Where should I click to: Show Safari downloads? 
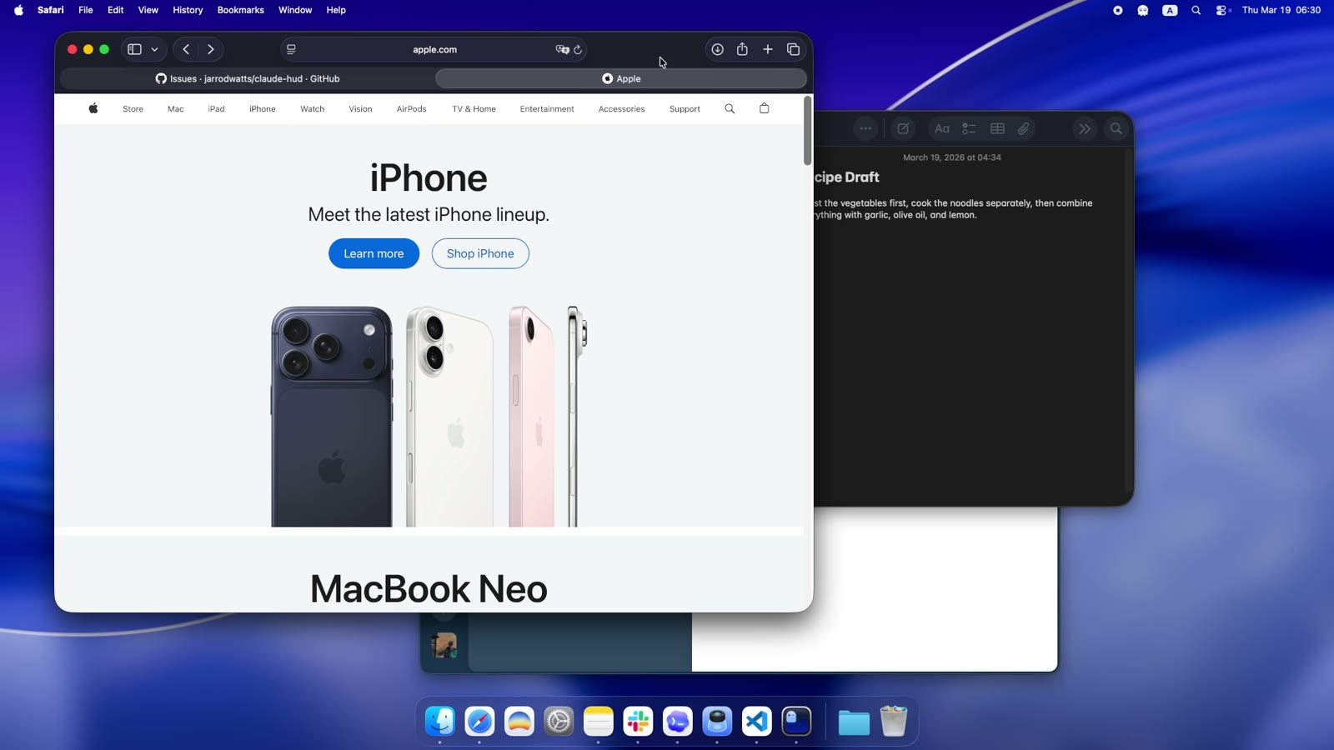(x=717, y=49)
